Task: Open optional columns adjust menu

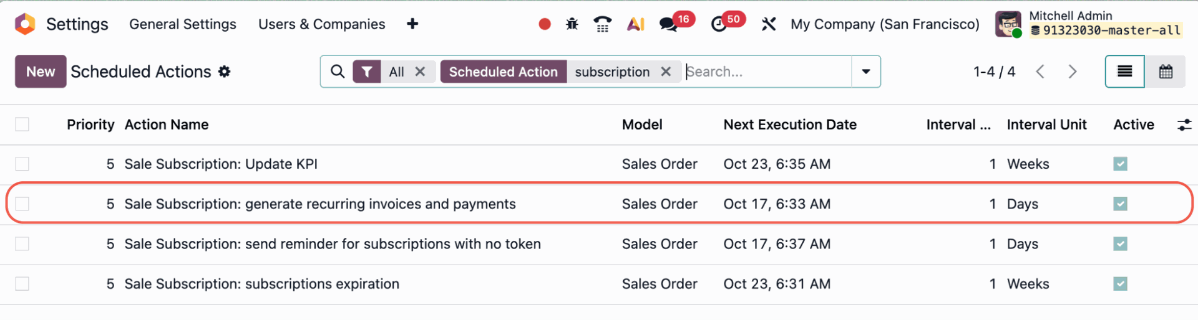Action: pos(1184,125)
